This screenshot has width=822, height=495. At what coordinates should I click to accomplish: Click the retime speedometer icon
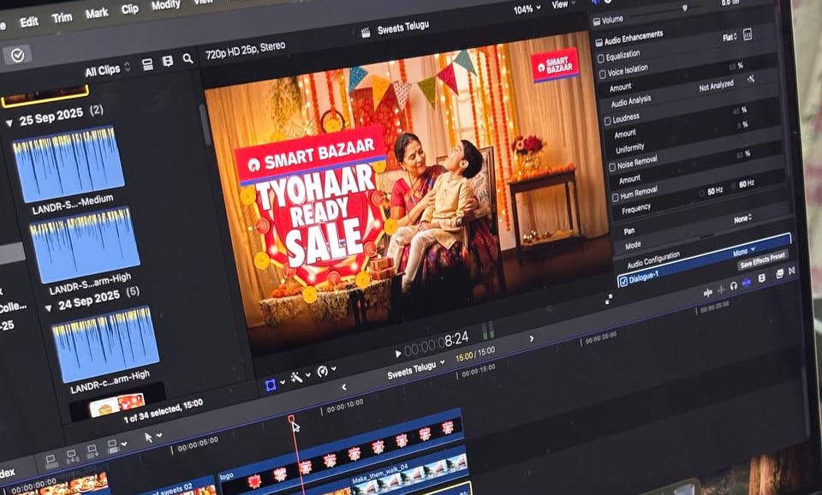323,372
